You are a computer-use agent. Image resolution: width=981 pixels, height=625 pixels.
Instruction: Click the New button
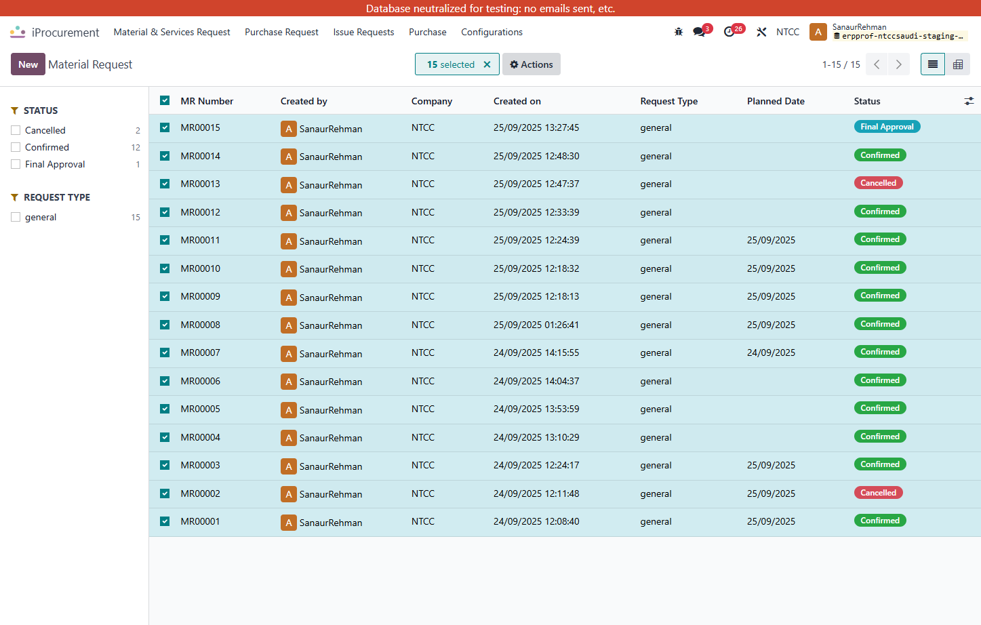click(28, 64)
